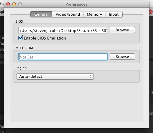Click the Region section heading
The image size is (153, 133).
click(21, 68)
